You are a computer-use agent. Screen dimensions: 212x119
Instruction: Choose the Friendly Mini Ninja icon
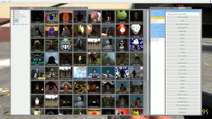pos(94,45)
